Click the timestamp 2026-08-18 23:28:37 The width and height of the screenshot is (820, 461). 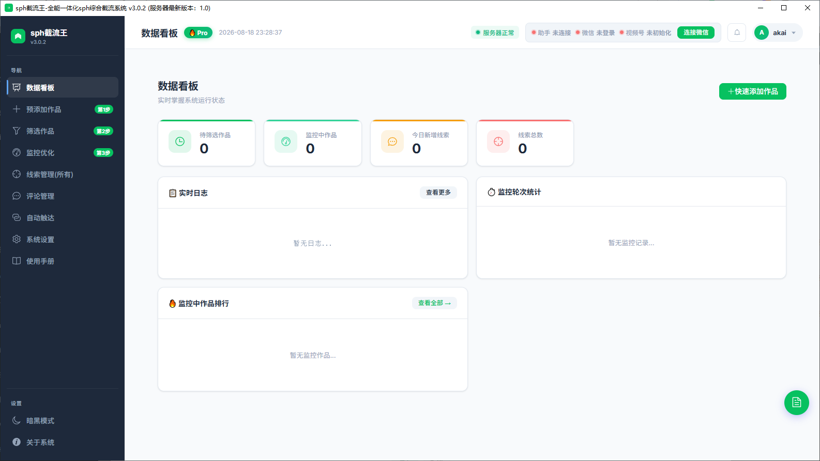pos(250,33)
